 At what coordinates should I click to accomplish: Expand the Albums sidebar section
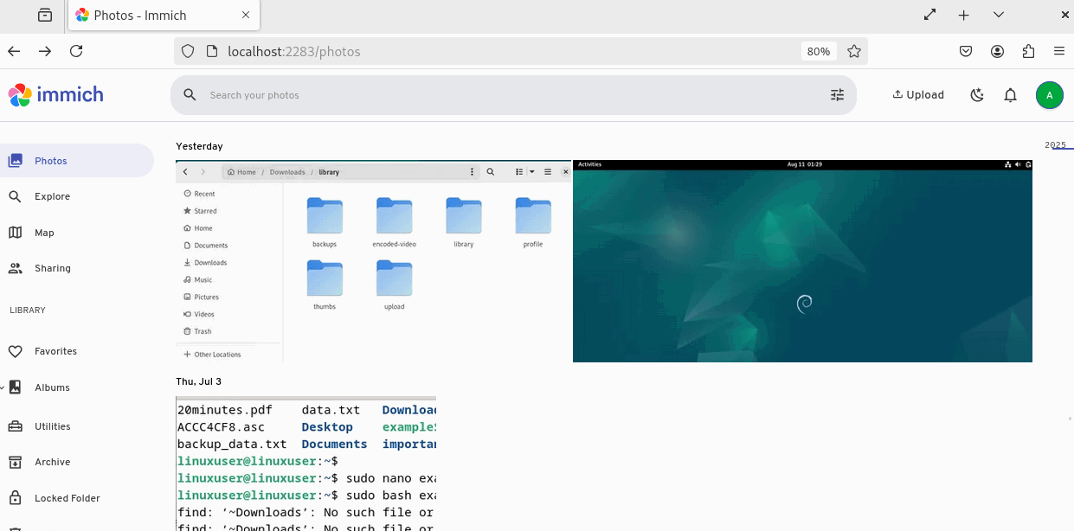coord(3,387)
